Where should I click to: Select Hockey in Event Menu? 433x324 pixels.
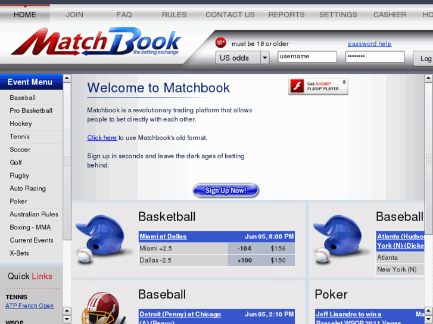pyautogui.click(x=21, y=124)
